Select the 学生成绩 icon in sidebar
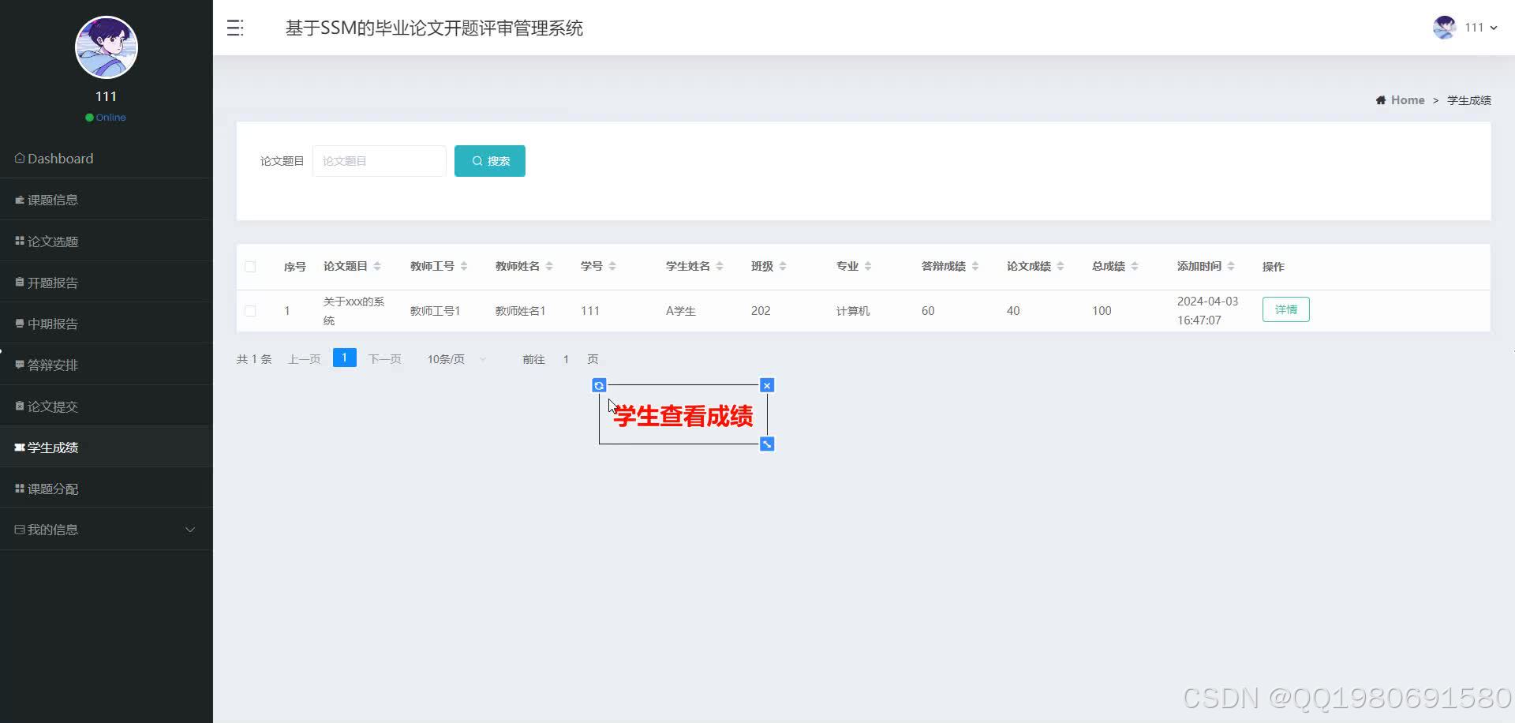Viewport: 1515px width, 723px height. click(x=20, y=447)
